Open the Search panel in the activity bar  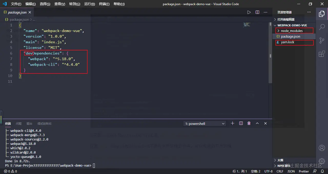point(322,27)
